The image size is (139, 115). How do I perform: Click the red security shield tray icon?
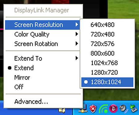click(x=93, y=109)
